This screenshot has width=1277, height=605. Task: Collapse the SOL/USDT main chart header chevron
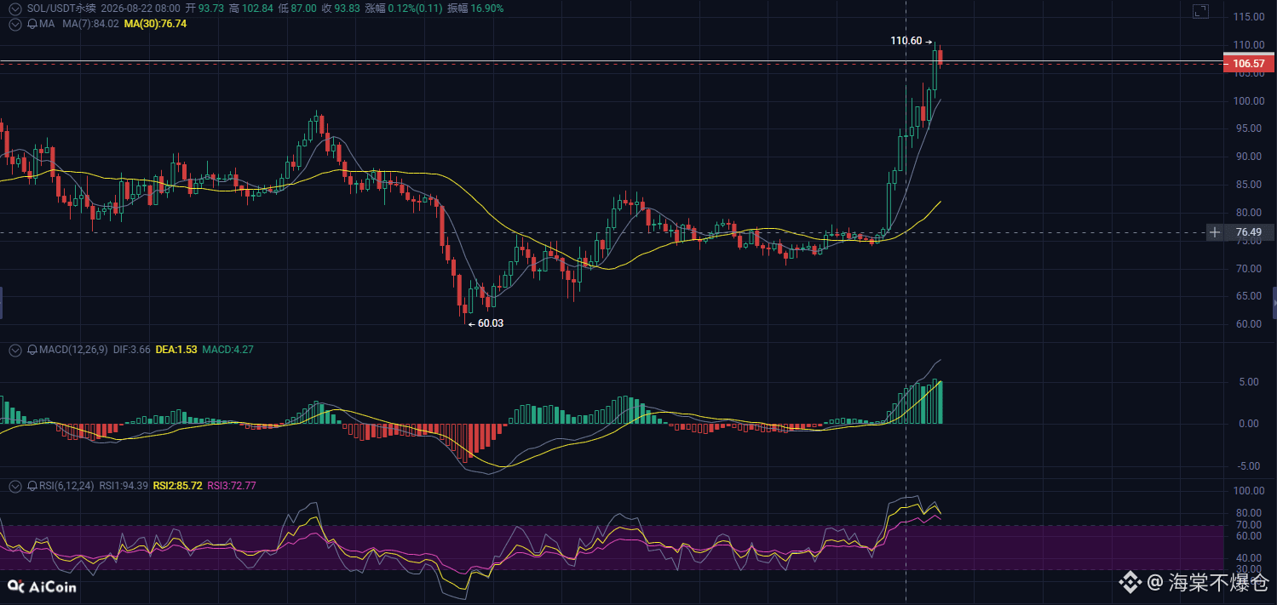pos(14,9)
